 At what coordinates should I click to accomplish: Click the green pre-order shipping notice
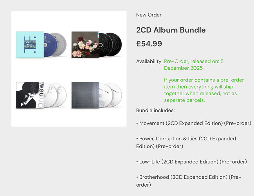(204, 90)
